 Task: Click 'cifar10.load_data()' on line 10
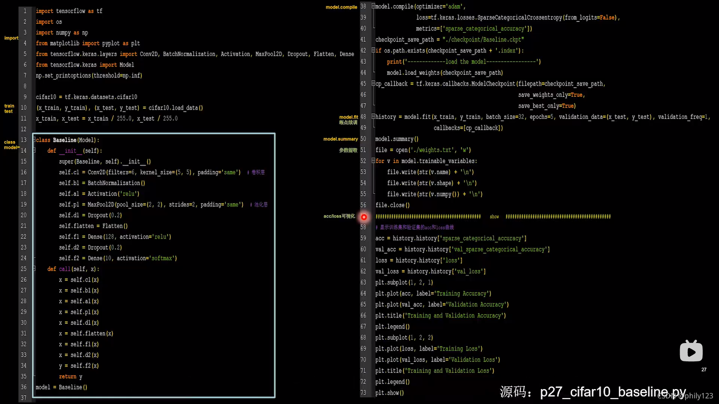click(x=176, y=108)
